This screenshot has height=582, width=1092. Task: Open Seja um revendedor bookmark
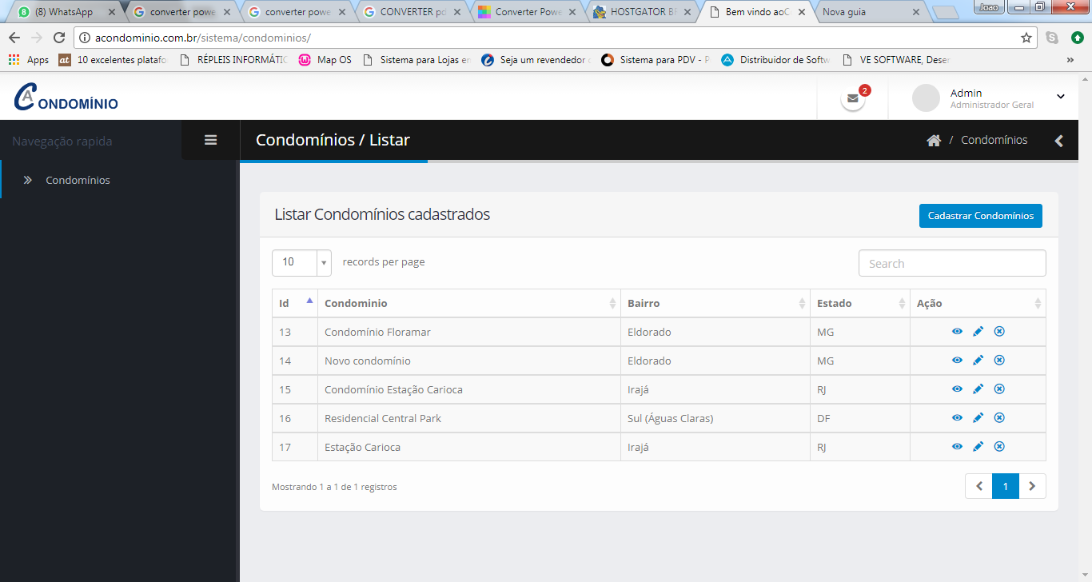tap(536, 60)
